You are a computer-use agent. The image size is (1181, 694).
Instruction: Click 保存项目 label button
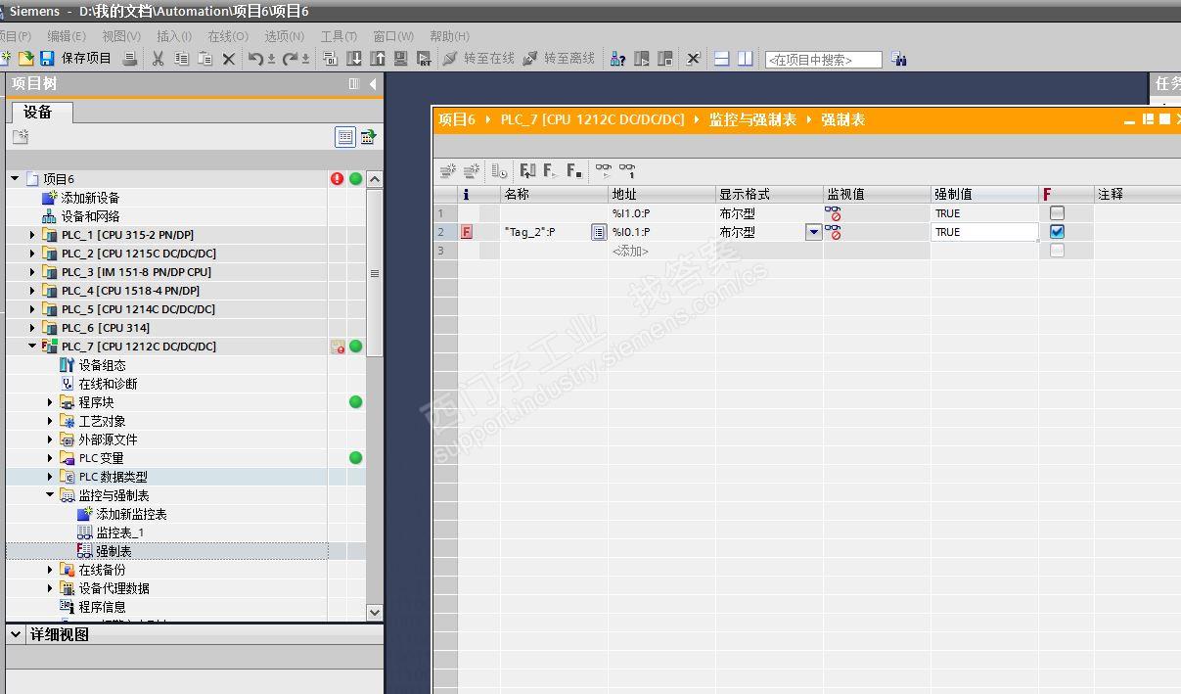(x=86, y=59)
